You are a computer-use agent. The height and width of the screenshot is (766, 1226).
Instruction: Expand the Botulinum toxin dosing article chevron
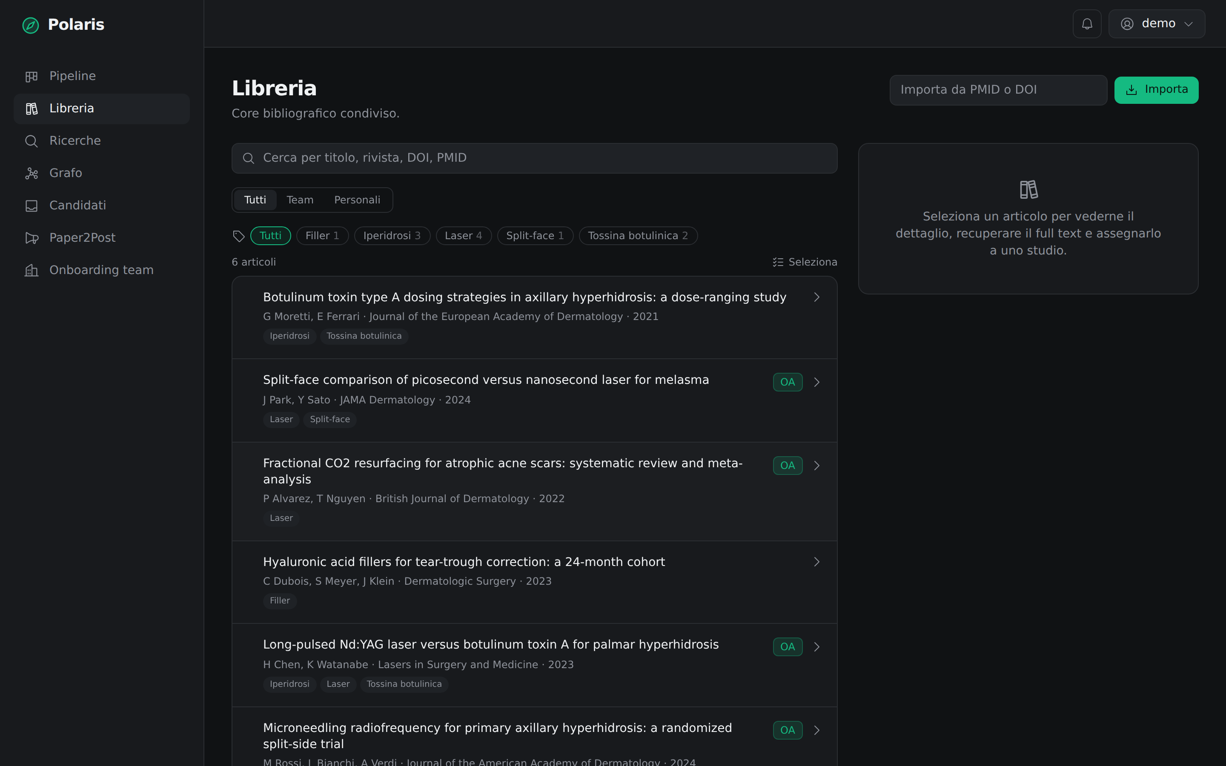(x=816, y=297)
